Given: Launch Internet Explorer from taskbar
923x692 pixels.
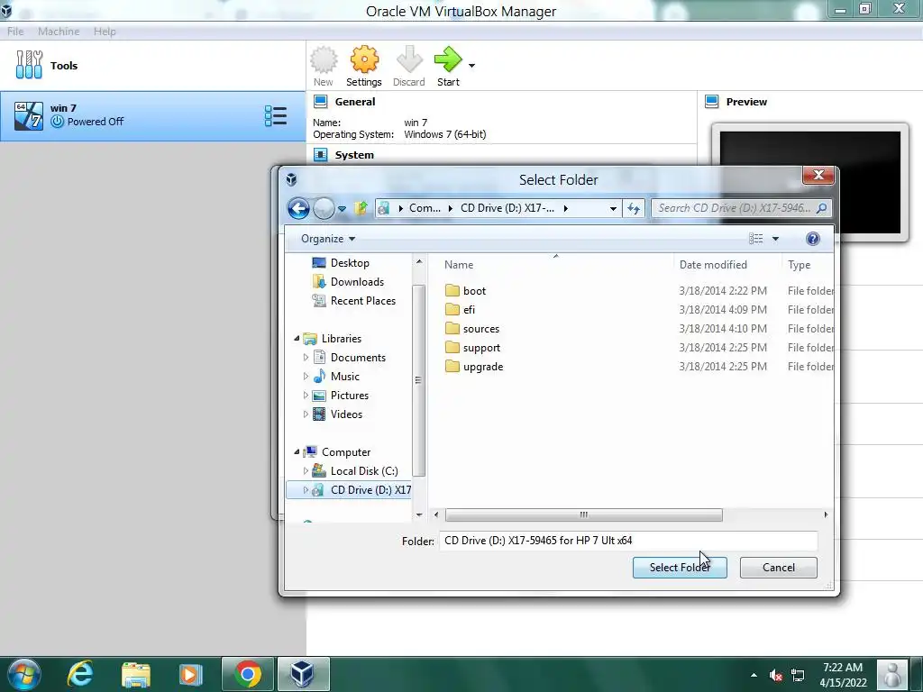Looking at the screenshot, I should (79, 674).
